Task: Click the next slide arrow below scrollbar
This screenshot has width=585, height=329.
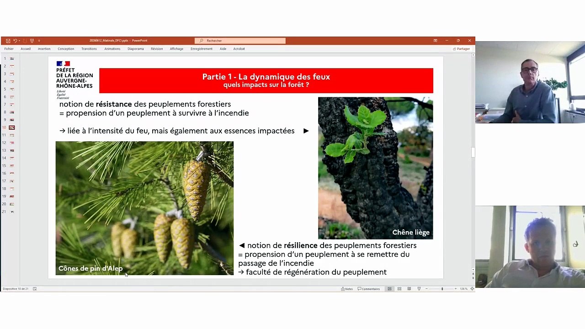Action: coord(473,278)
